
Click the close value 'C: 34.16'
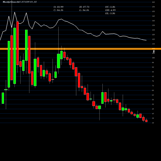(x=58, y=10)
